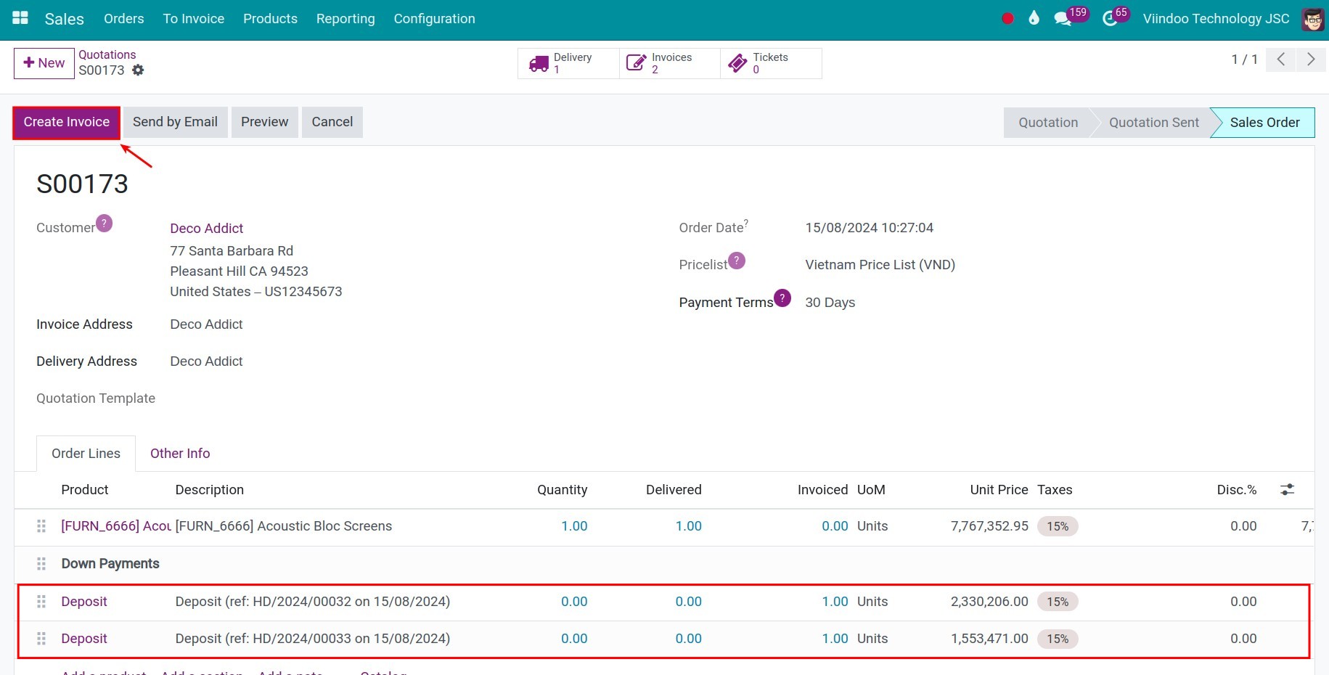Click the Create Invoice button

tap(67, 122)
